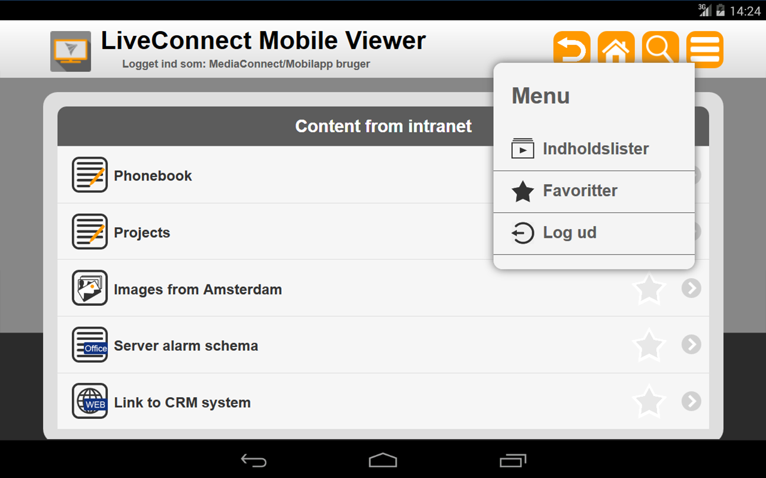Click the LiveConnect app logo icon
This screenshot has height=478, width=766.
pyautogui.click(x=71, y=51)
